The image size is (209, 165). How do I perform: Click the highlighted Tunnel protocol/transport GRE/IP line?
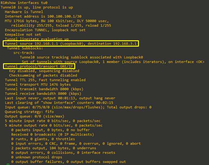point(39,66)
